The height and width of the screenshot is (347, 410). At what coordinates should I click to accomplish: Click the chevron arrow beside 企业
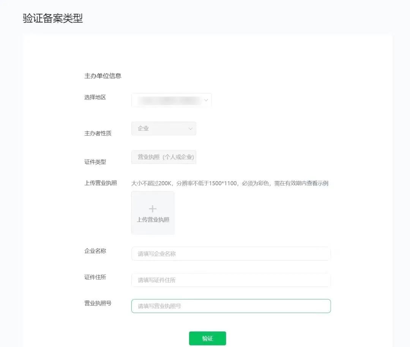tap(191, 129)
